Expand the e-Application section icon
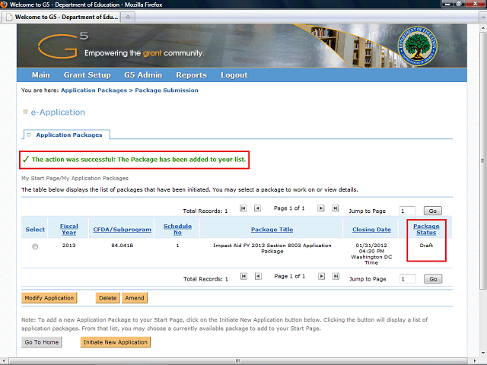 point(25,112)
